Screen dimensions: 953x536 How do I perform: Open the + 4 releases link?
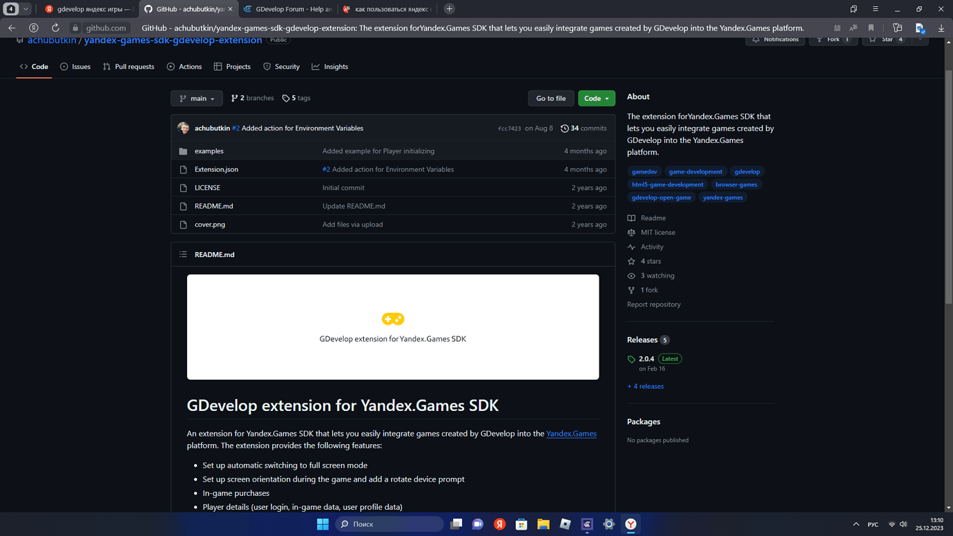[645, 386]
